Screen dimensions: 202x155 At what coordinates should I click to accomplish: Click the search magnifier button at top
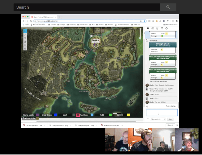coord(168,7)
